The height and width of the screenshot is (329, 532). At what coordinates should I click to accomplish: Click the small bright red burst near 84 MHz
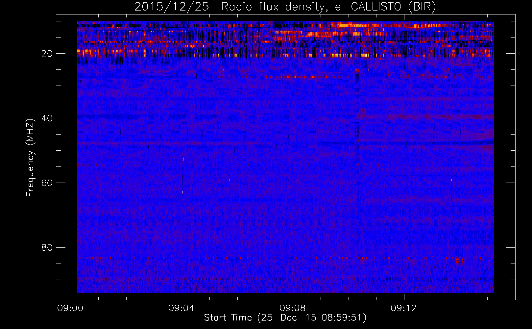coord(458,260)
